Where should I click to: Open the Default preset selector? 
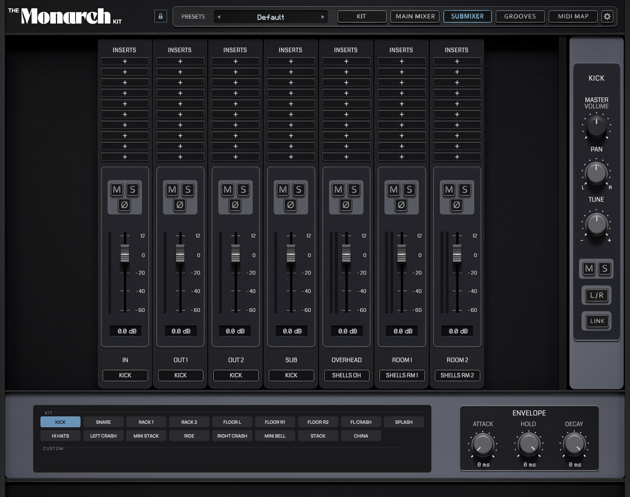271,17
